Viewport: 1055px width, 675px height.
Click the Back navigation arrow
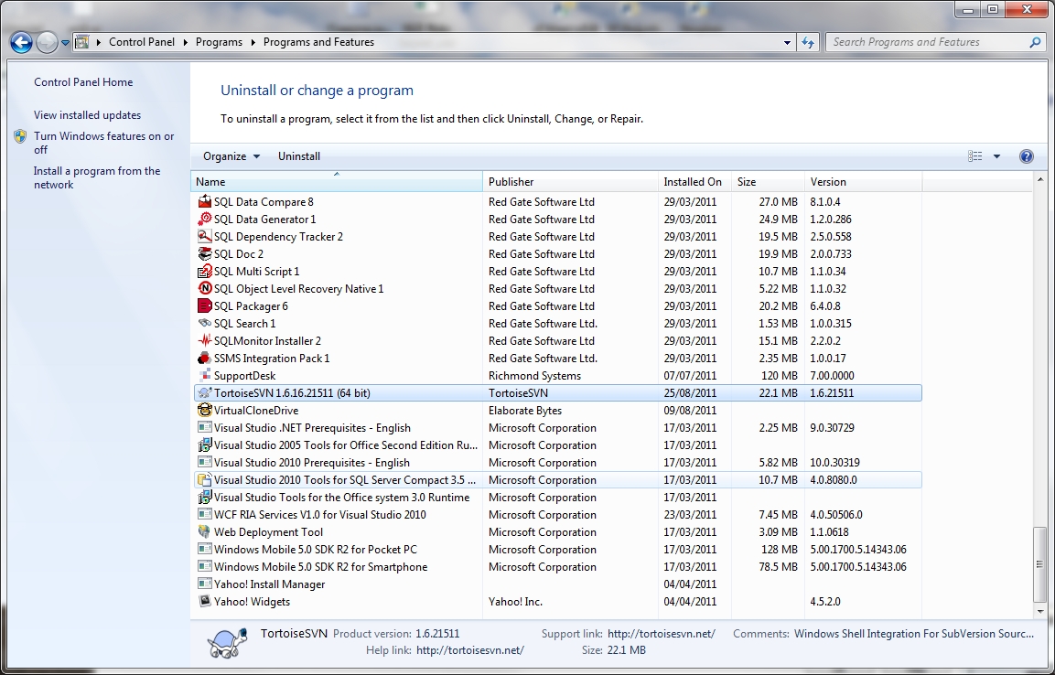point(22,42)
